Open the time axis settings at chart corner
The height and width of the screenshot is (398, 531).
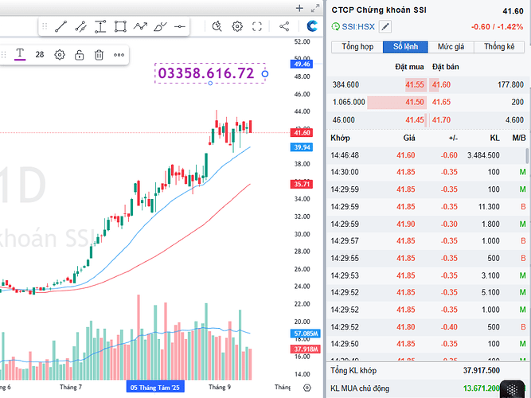(307, 387)
